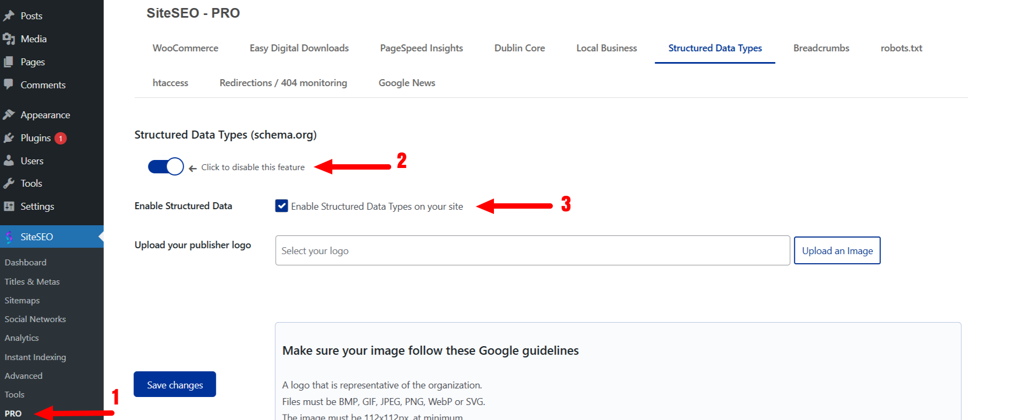Click the Google guidelines heading text

coord(430,350)
